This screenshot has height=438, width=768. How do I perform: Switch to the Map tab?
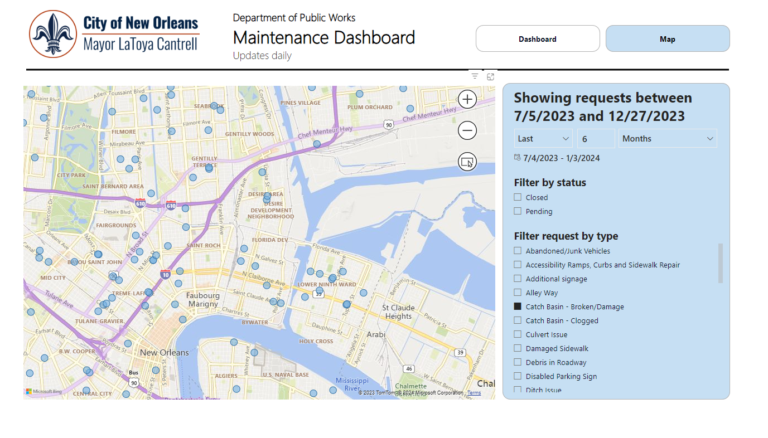pyautogui.click(x=667, y=38)
